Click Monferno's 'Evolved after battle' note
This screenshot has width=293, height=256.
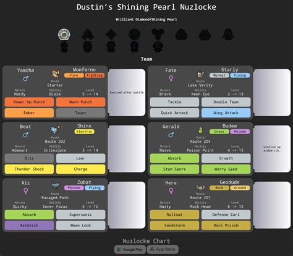[x=127, y=93]
